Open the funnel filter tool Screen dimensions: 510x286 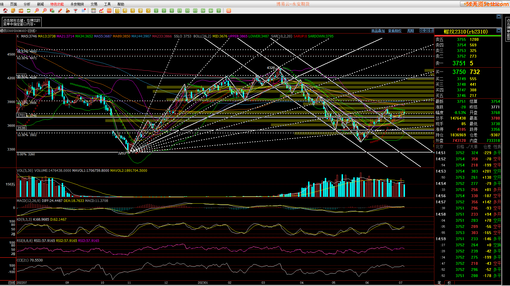[75, 11]
